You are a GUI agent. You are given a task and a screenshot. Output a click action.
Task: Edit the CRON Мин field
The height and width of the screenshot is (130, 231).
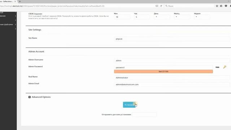tap(122, 17)
